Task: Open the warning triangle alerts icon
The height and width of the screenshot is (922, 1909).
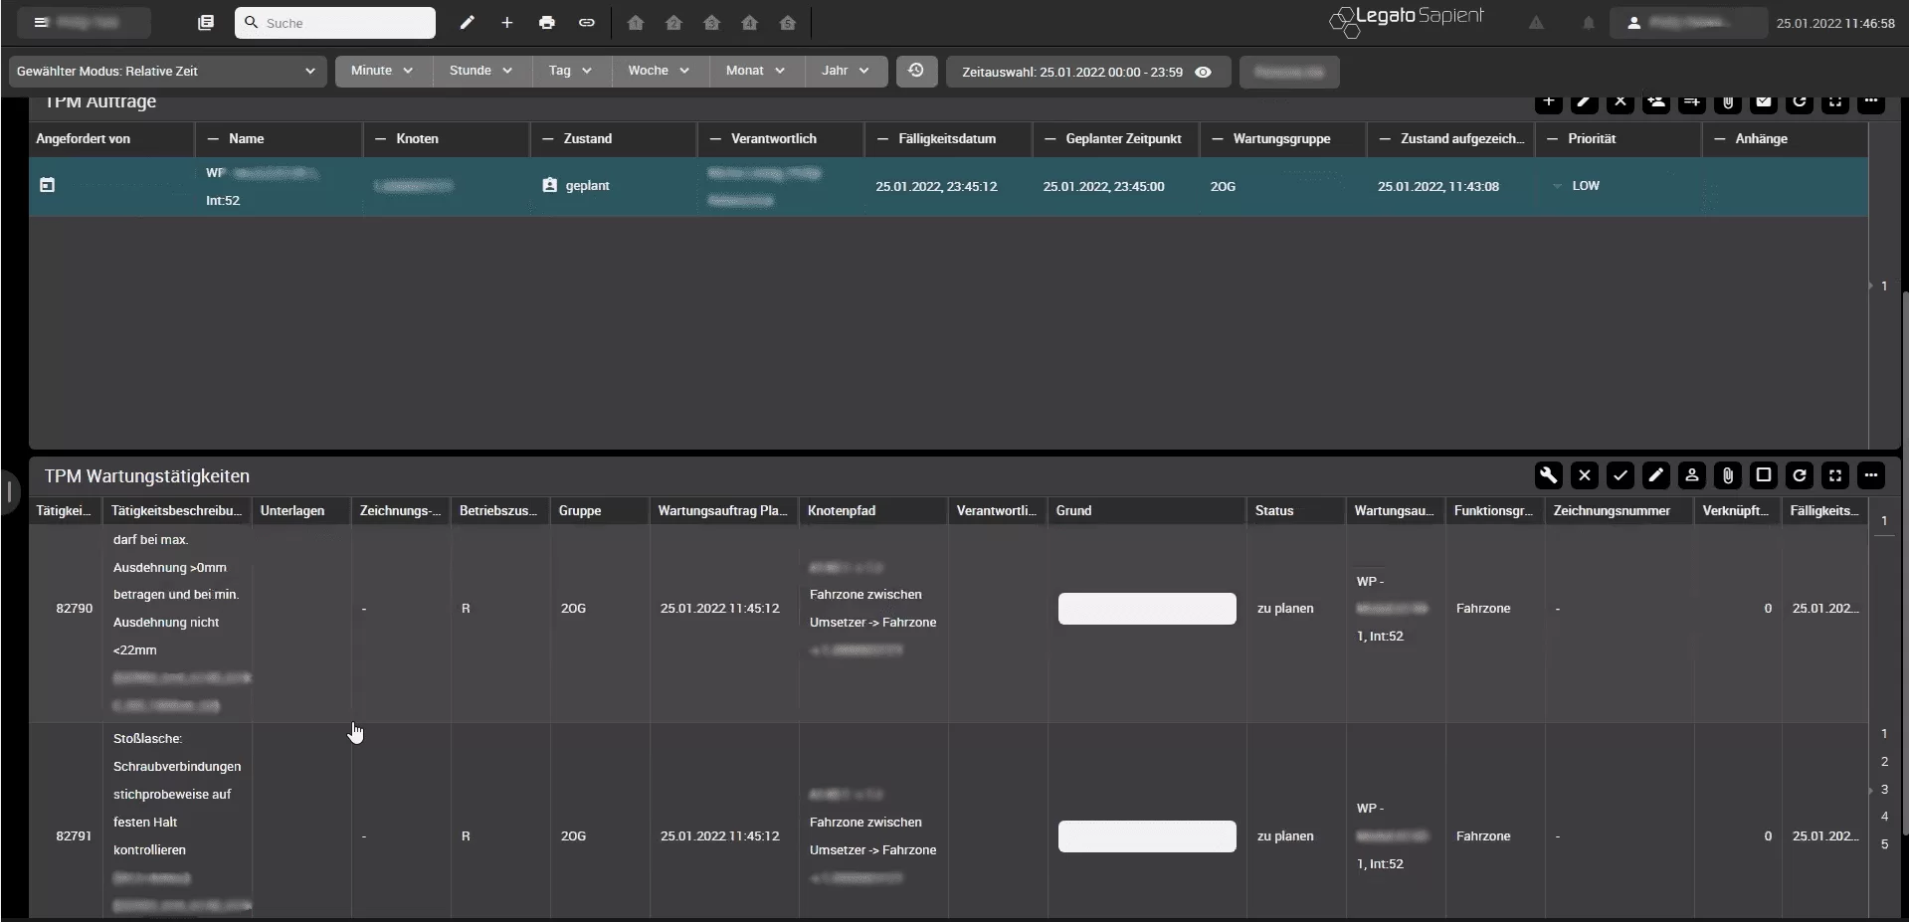Action: tap(1537, 23)
